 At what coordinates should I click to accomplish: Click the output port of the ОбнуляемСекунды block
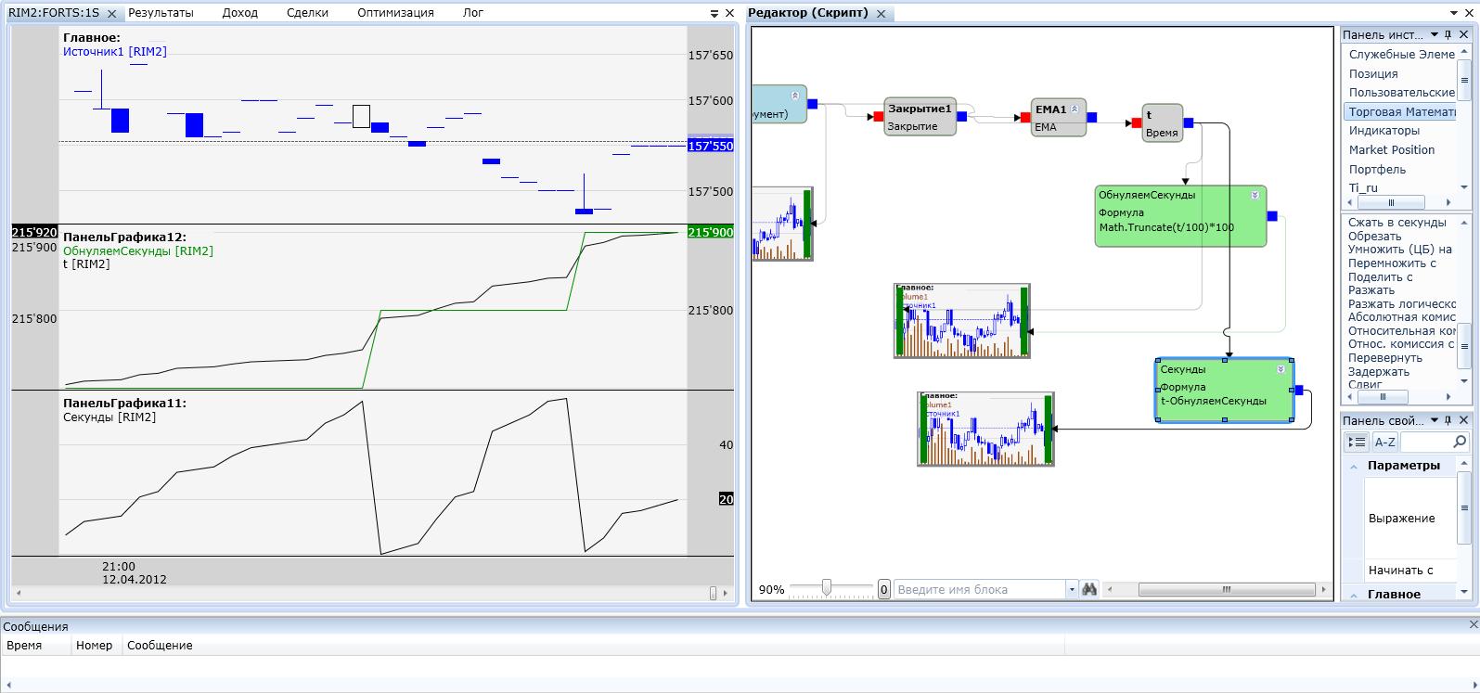click(x=1272, y=216)
